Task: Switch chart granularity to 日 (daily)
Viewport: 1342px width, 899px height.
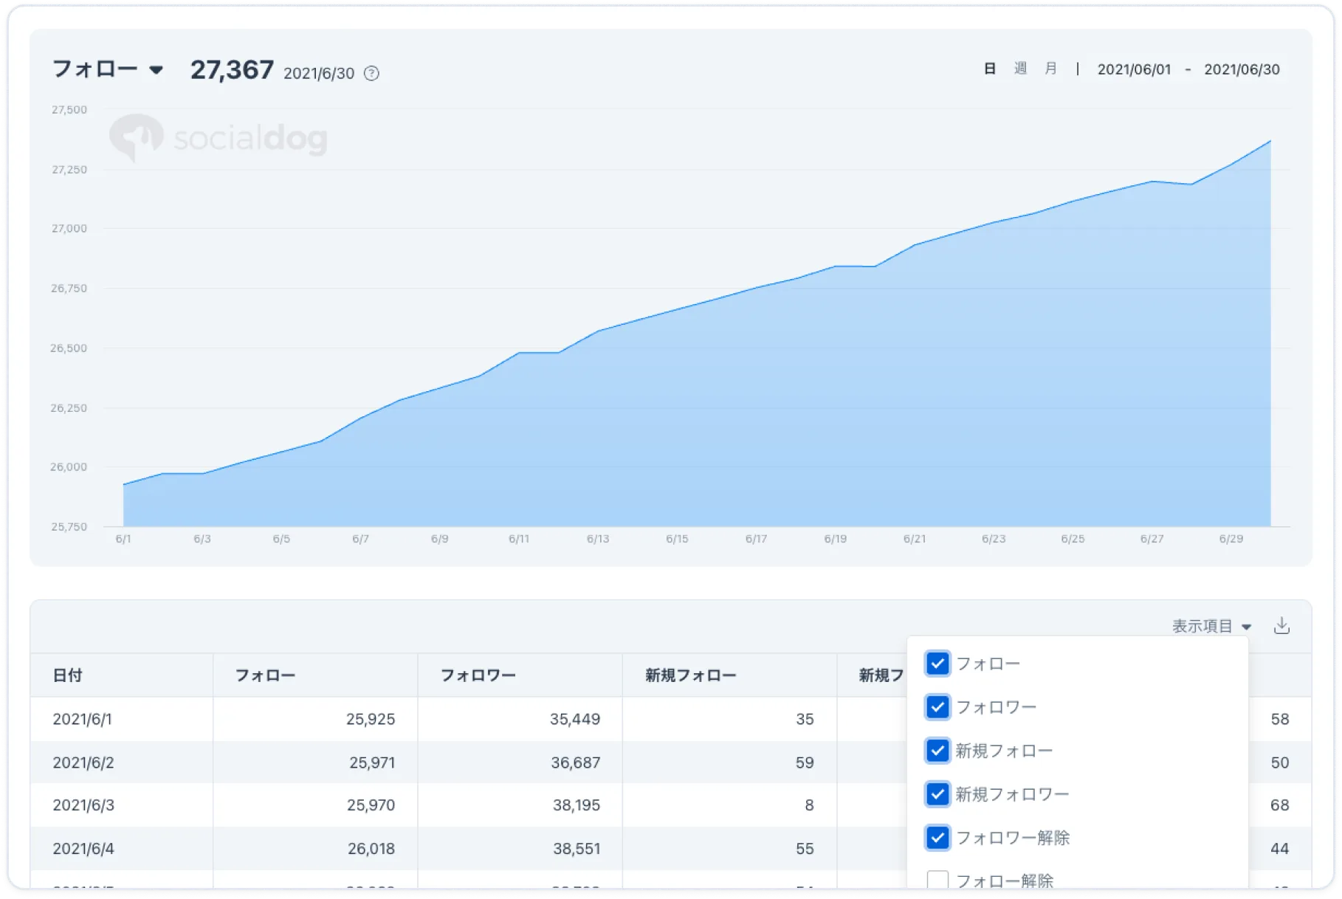Action: pyautogui.click(x=990, y=69)
